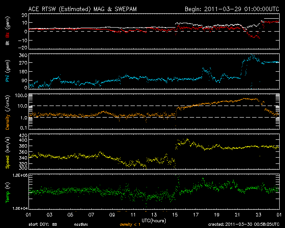
Task: Click the '90' tick on the Phi axis
Action: coord(24,81)
